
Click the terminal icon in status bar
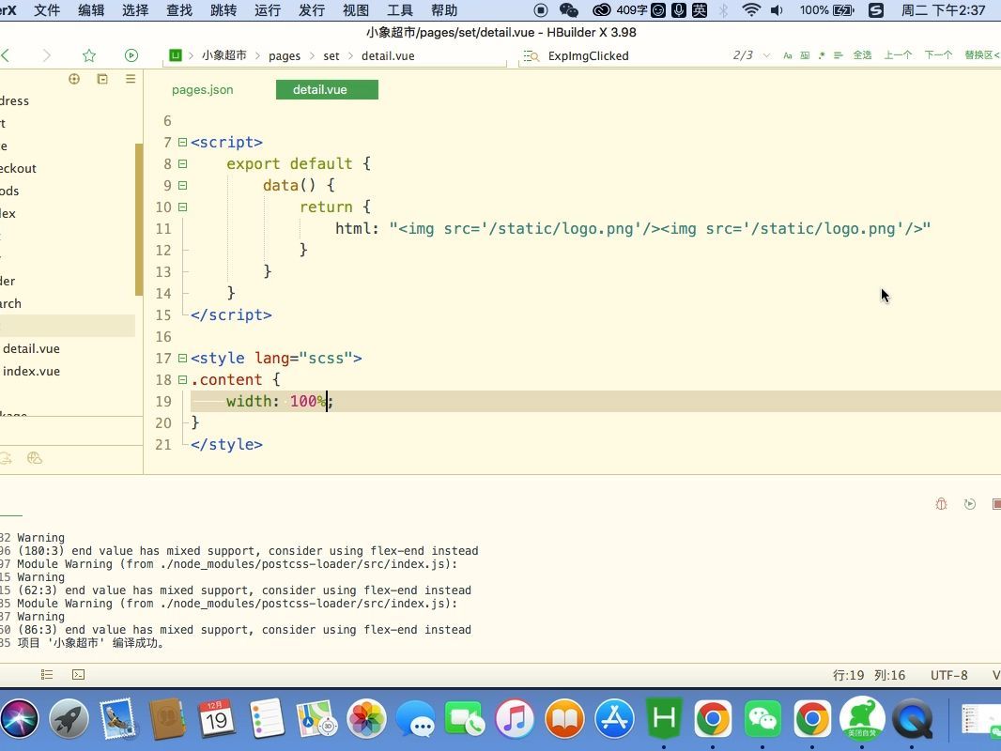[79, 674]
